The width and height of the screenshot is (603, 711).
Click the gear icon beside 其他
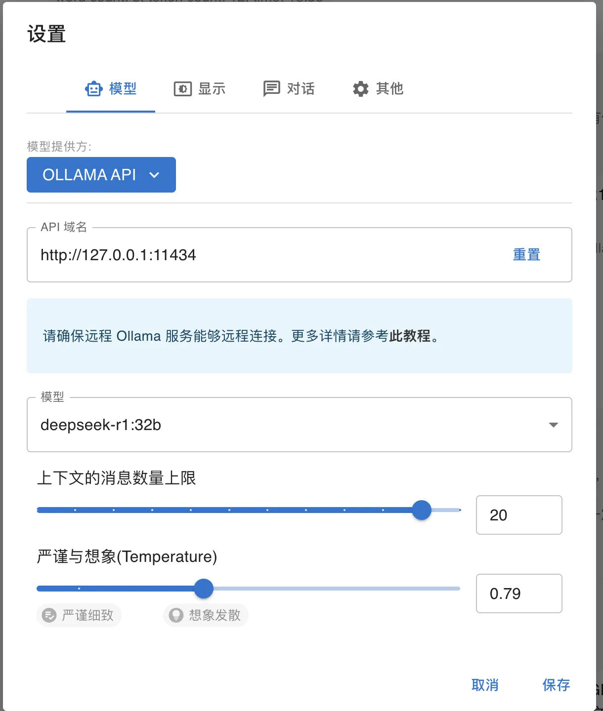coord(360,89)
